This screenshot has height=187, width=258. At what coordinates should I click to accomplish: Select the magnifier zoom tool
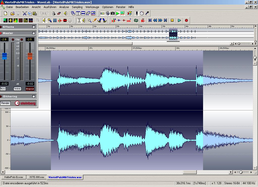89,20
